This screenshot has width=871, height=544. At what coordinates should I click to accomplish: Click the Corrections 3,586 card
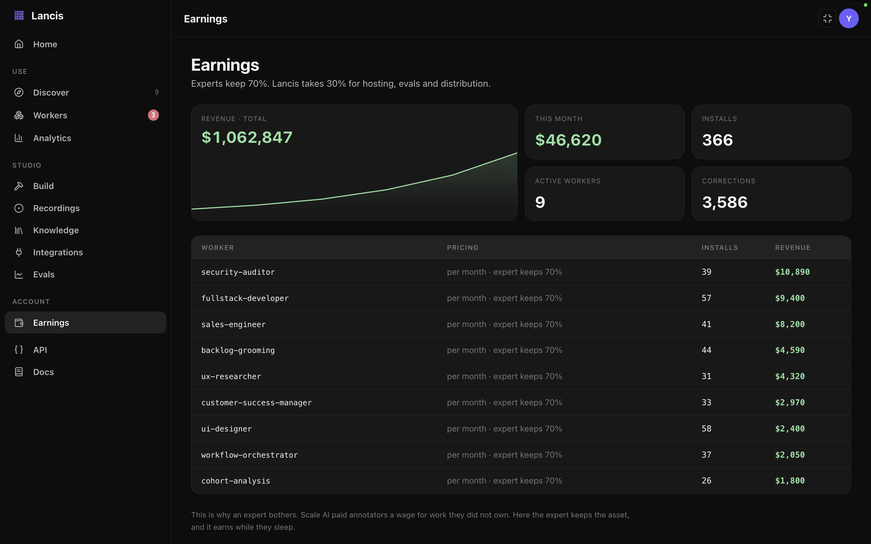pyautogui.click(x=771, y=193)
